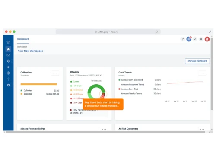Open Cash Trends card options menu
This screenshot has width=216, height=162.
click(202, 73)
